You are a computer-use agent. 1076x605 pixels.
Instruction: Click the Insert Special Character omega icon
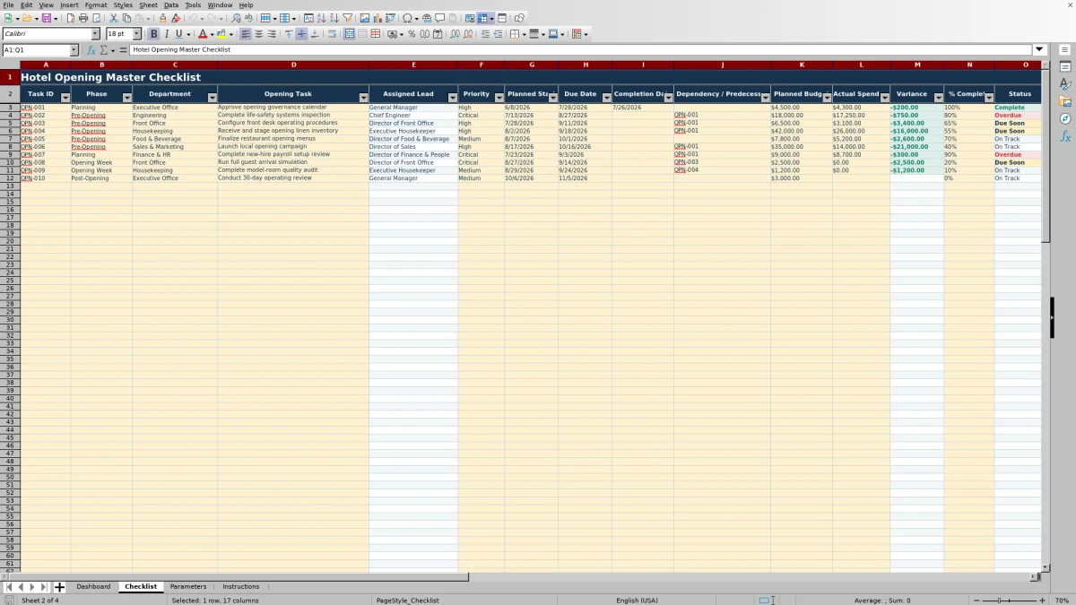coord(407,18)
